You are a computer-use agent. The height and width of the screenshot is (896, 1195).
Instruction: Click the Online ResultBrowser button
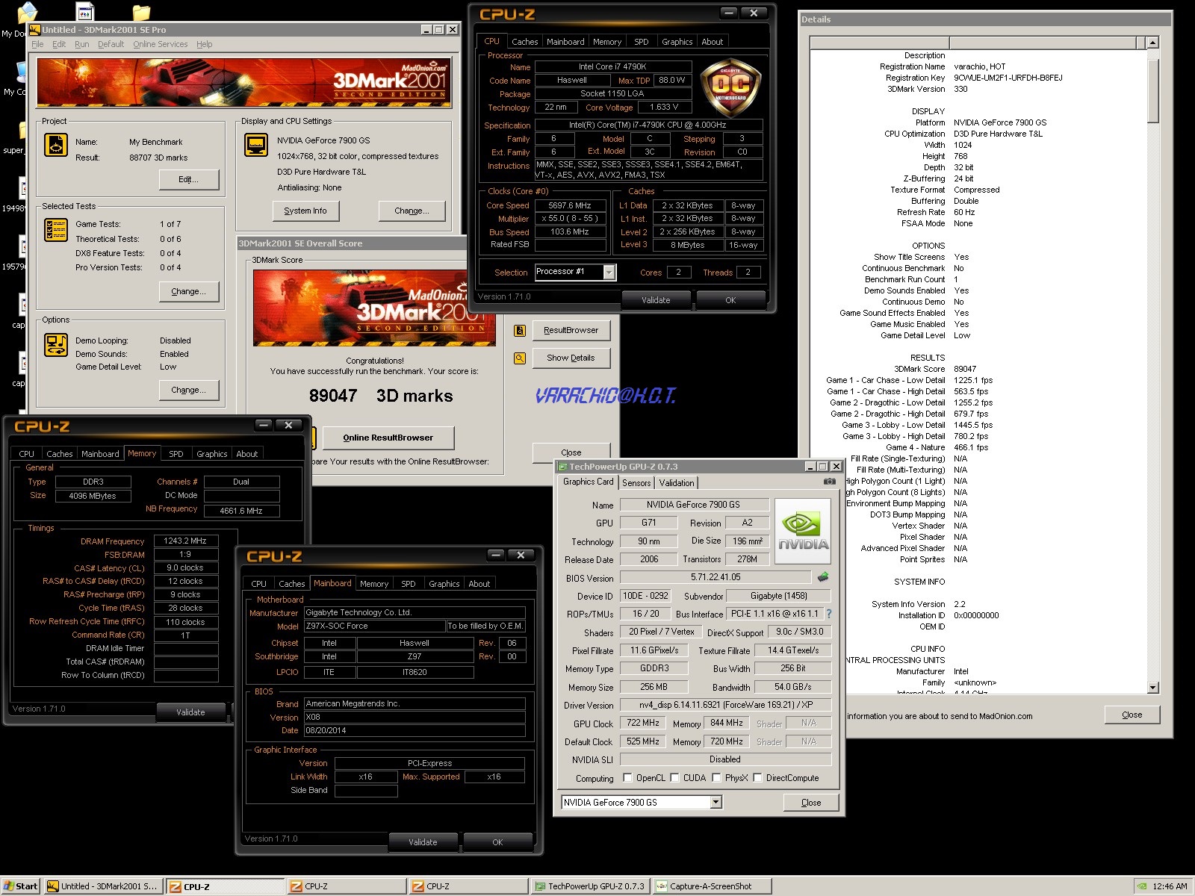tap(388, 438)
